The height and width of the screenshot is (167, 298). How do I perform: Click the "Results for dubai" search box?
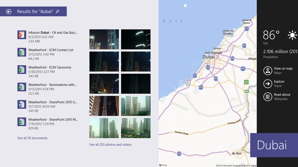pos(33,11)
